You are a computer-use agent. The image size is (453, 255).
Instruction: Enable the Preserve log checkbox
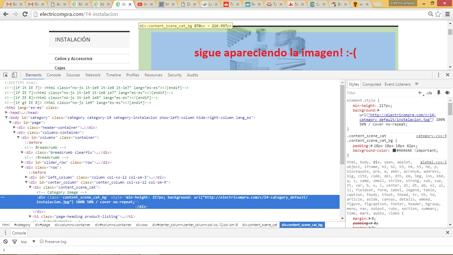[42, 241]
